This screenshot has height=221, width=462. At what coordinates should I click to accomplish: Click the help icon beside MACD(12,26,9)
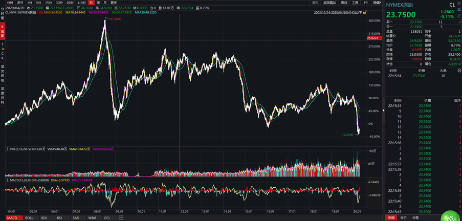pyautogui.click(x=7, y=180)
